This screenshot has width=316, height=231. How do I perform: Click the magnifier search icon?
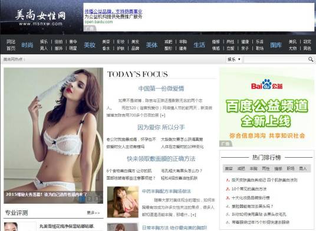[311, 59]
